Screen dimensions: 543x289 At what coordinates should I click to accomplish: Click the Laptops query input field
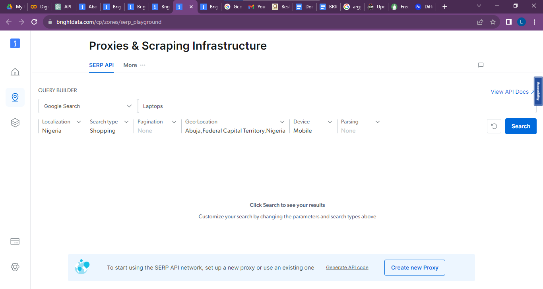pos(337,106)
